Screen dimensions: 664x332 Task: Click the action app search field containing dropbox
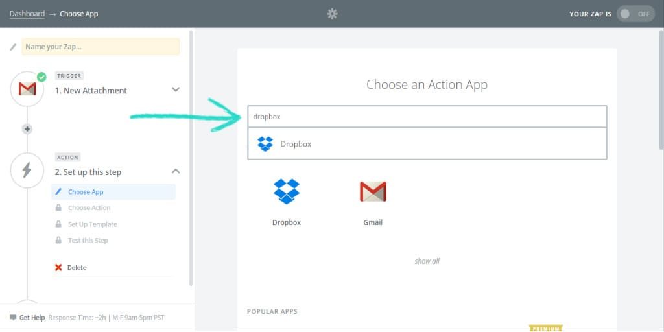(427, 117)
